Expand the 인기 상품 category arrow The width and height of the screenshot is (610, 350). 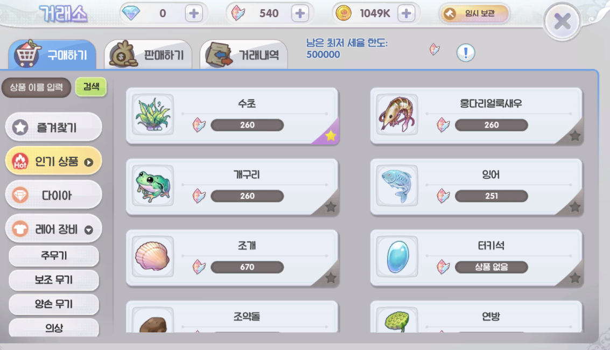point(89,162)
